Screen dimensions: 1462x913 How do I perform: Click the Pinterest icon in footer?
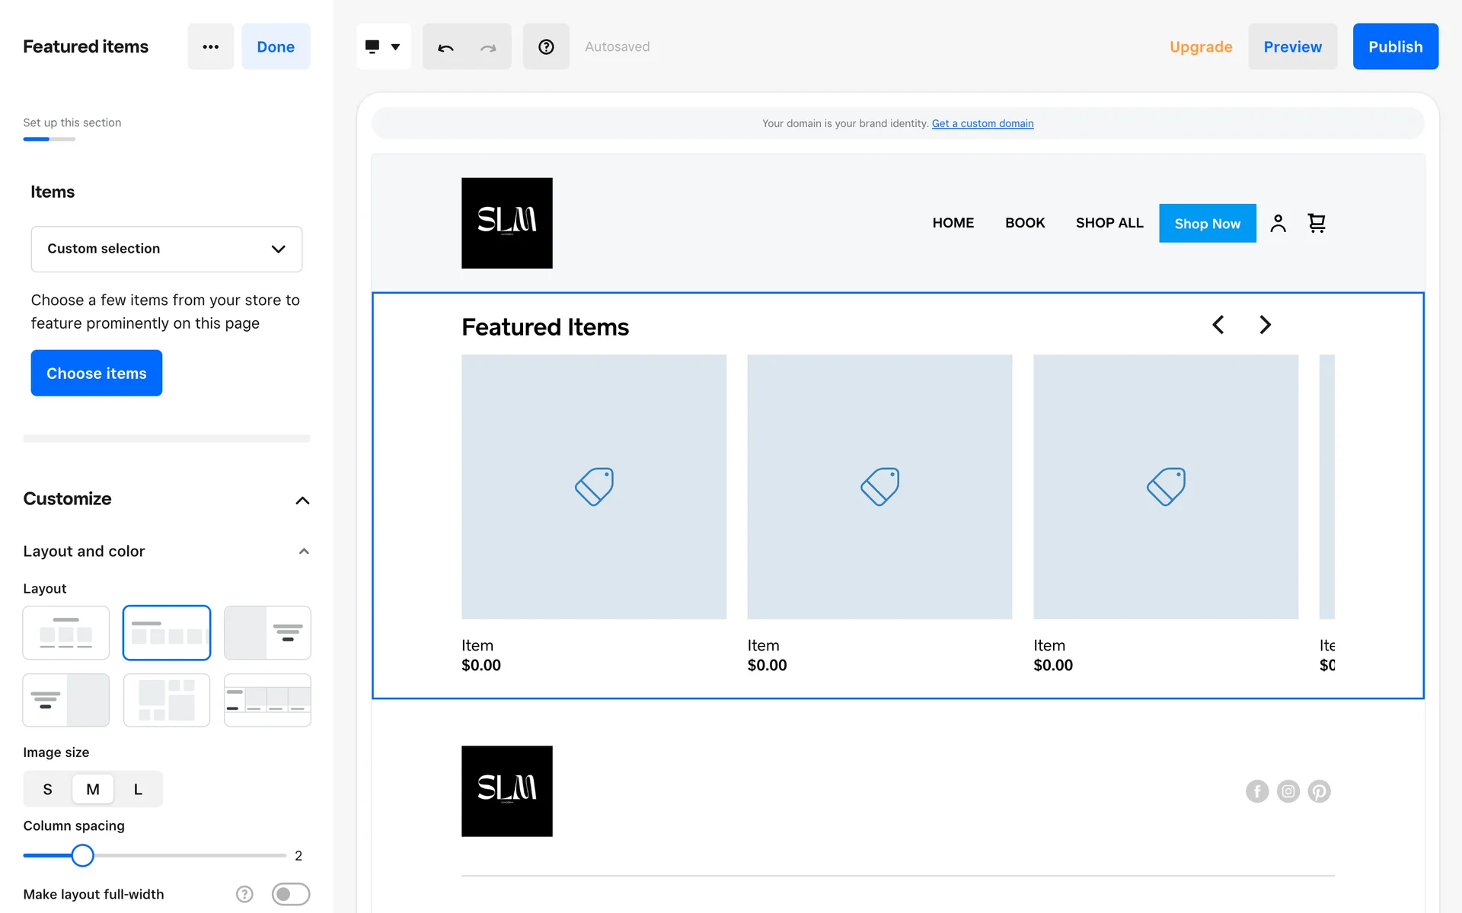click(x=1319, y=791)
